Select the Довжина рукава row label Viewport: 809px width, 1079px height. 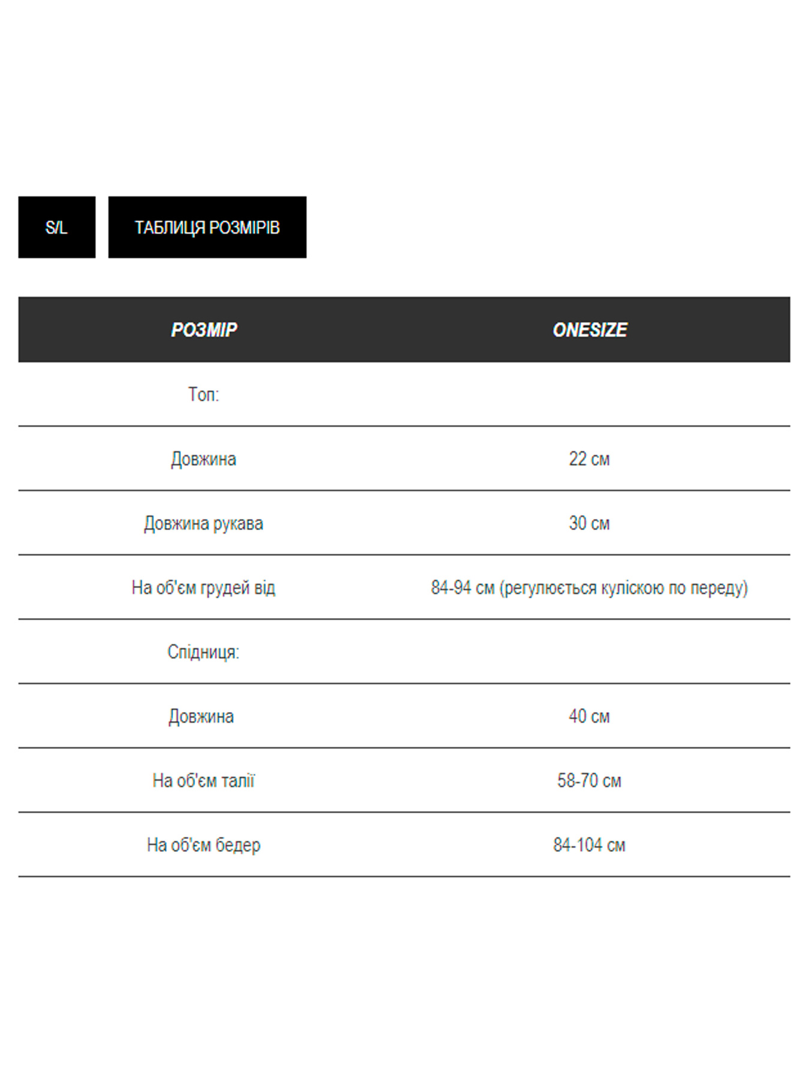point(204,523)
